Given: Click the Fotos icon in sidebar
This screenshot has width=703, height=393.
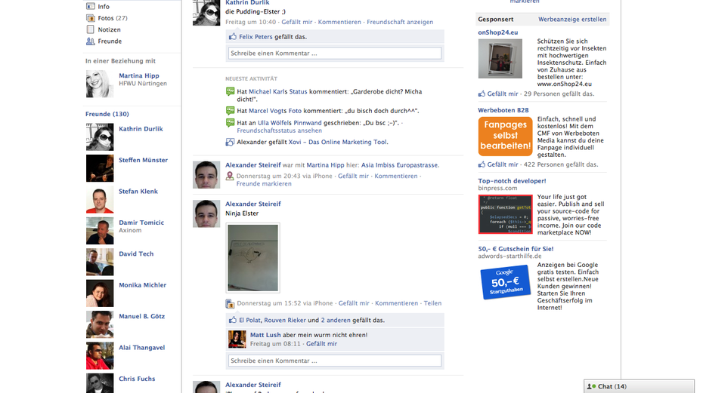Looking at the screenshot, I should click(91, 18).
